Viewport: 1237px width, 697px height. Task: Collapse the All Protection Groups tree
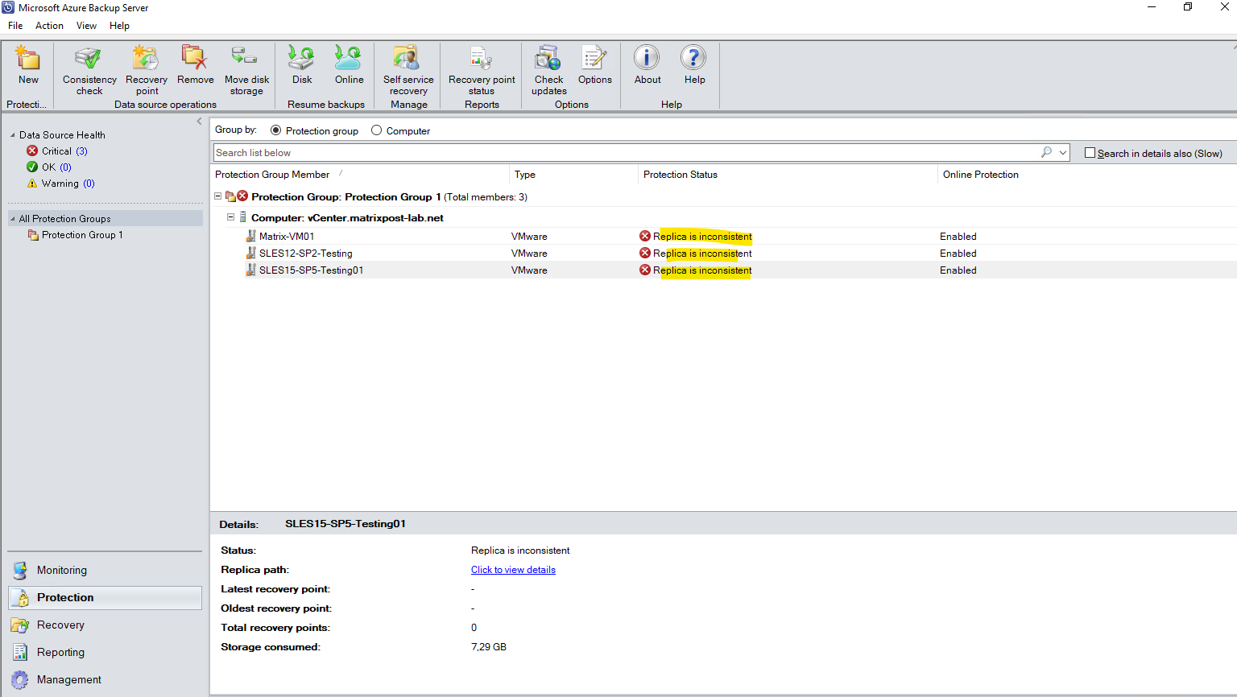[x=13, y=219]
